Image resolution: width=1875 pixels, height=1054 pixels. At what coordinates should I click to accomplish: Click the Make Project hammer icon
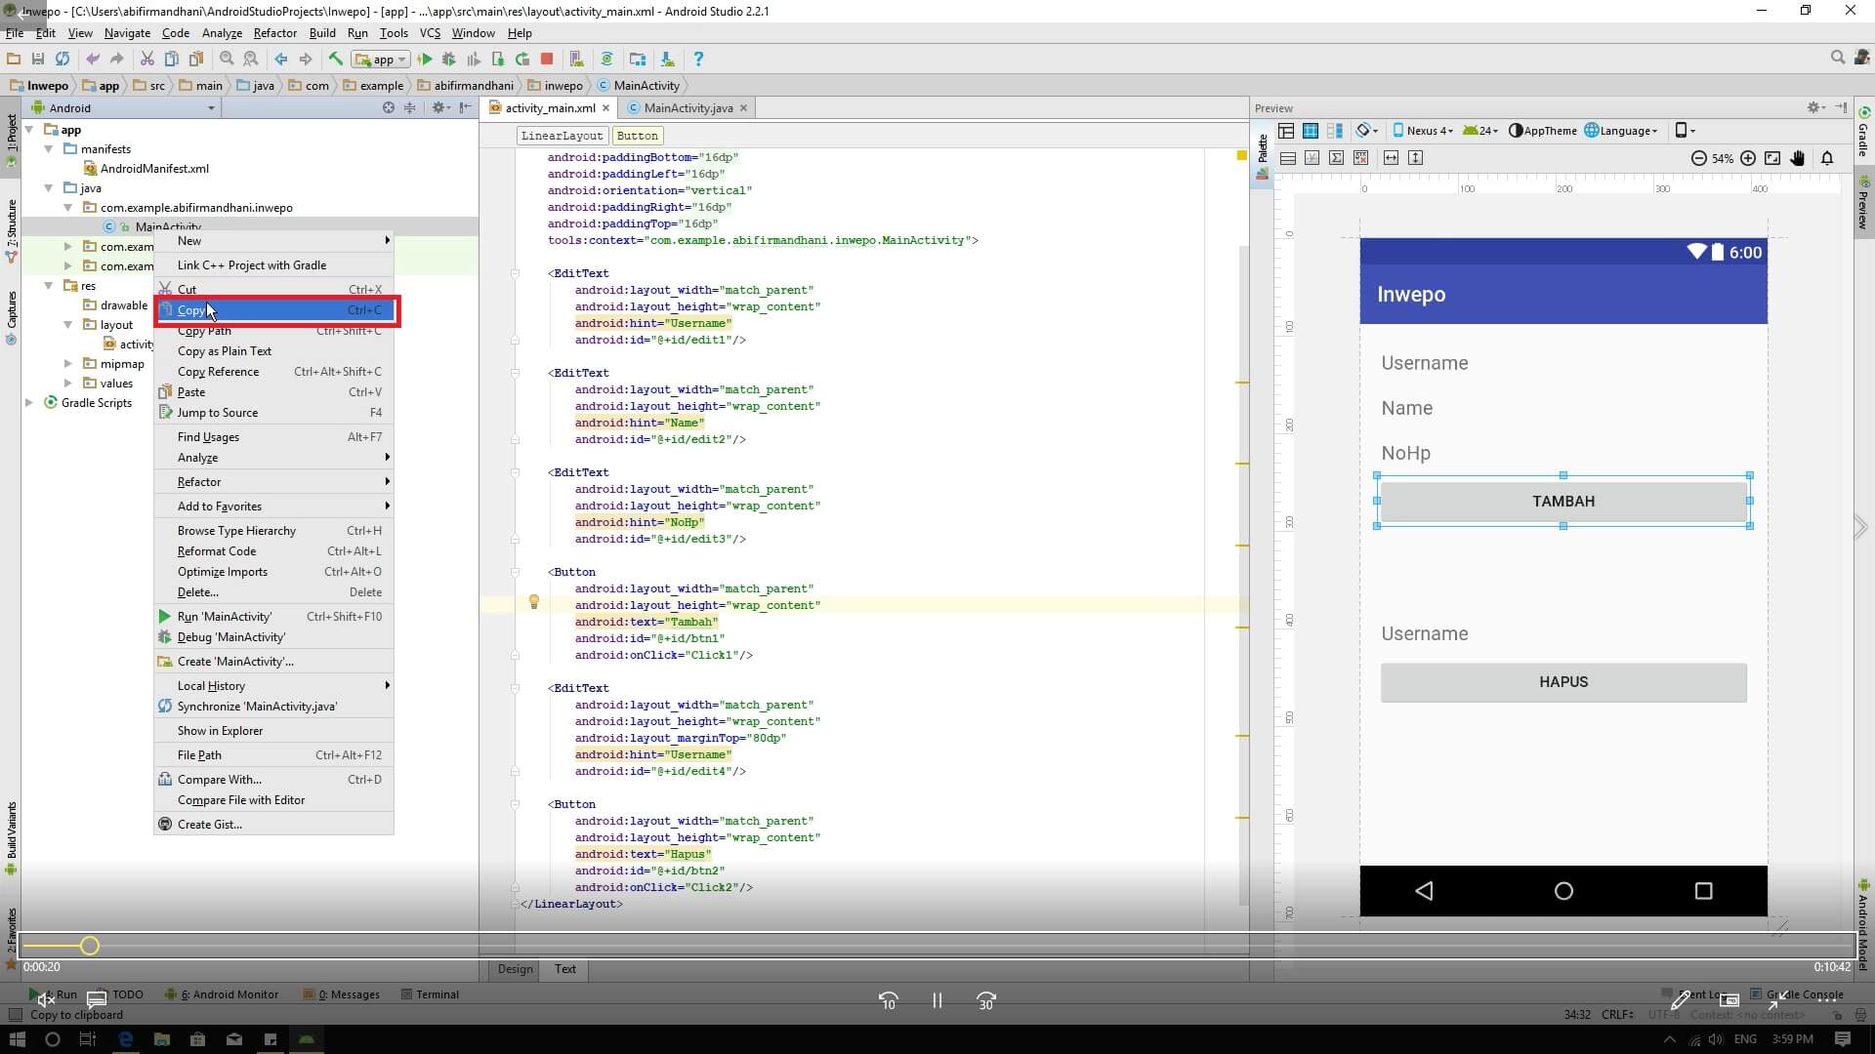coord(335,59)
